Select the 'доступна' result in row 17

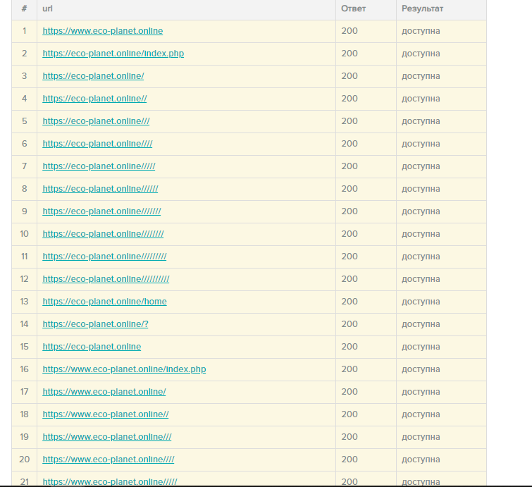421,393
